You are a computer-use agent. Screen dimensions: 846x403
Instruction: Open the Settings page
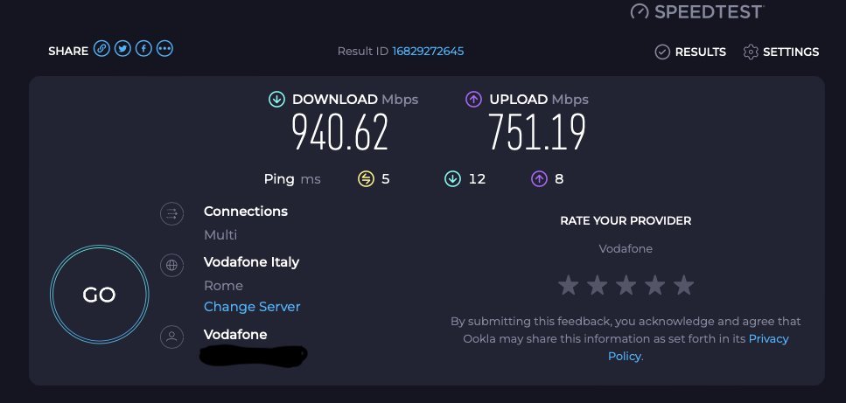point(781,52)
